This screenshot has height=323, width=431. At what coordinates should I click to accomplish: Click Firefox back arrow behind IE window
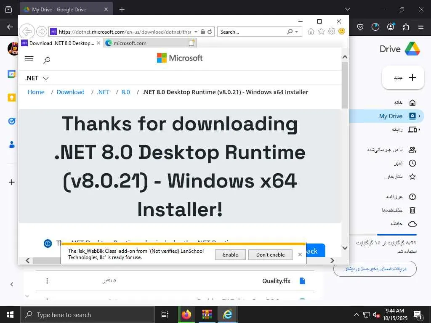pyautogui.click(x=10, y=27)
